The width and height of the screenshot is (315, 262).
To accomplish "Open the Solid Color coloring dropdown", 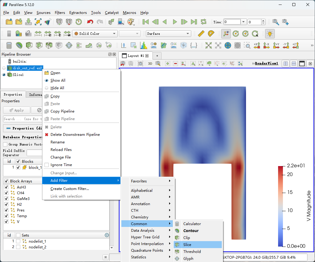I will pyautogui.click(x=95, y=34).
